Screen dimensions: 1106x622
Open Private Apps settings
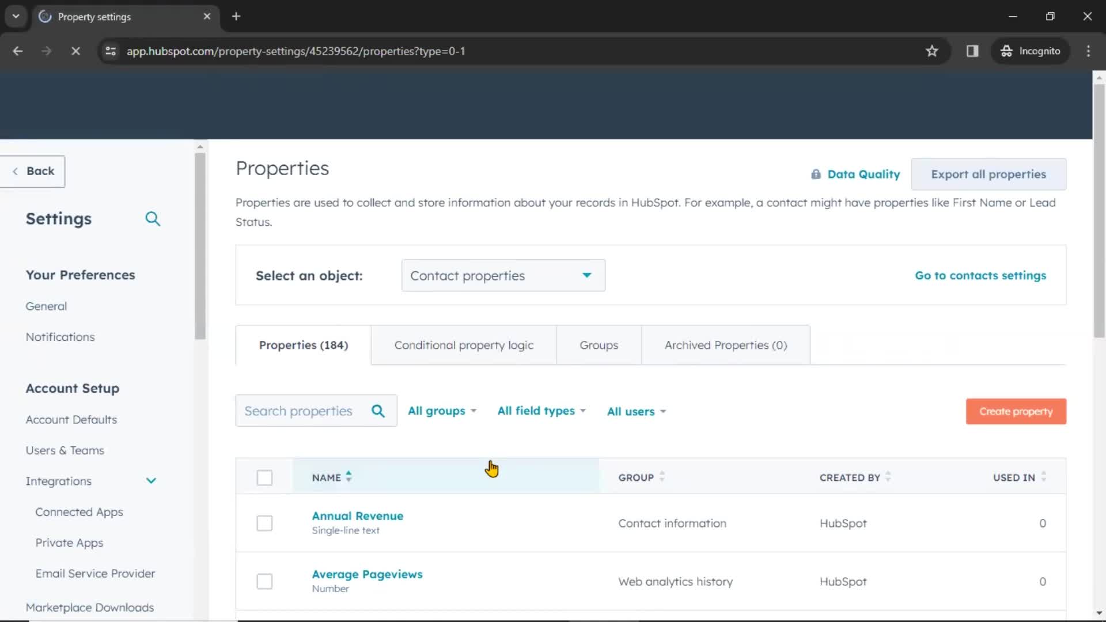(x=69, y=543)
